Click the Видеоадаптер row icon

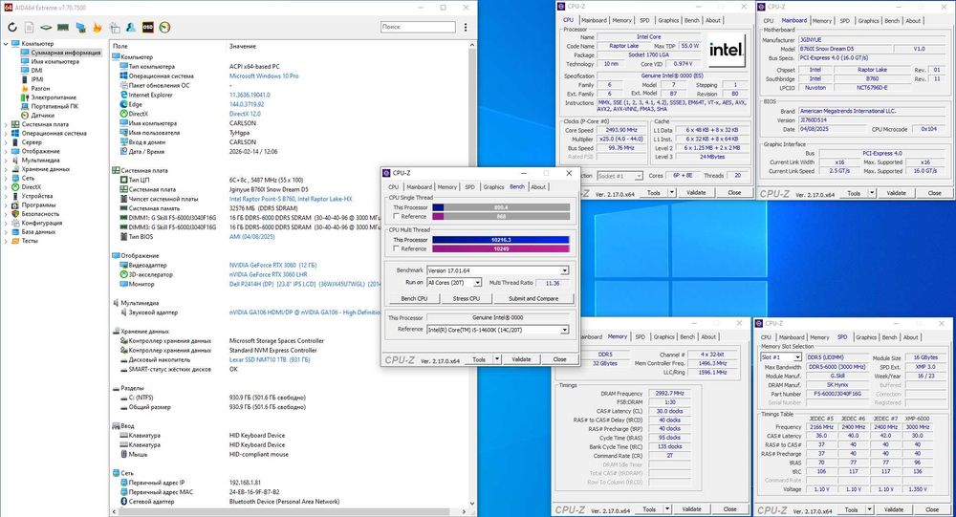pos(123,265)
